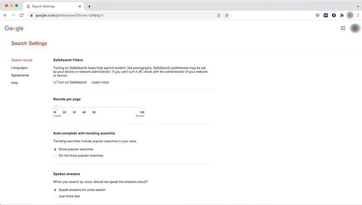Image resolution: width=362 pixels, height=205 pixels.
Task: Click the SafeSearch Filters heading
Action: coord(68,60)
